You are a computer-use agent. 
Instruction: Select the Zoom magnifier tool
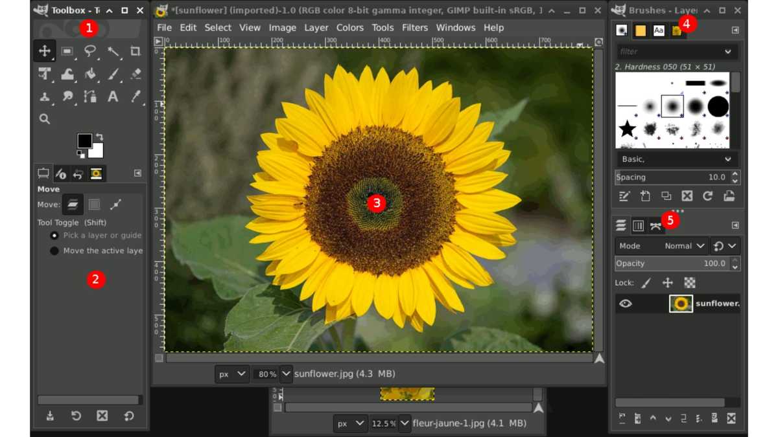[x=45, y=119]
